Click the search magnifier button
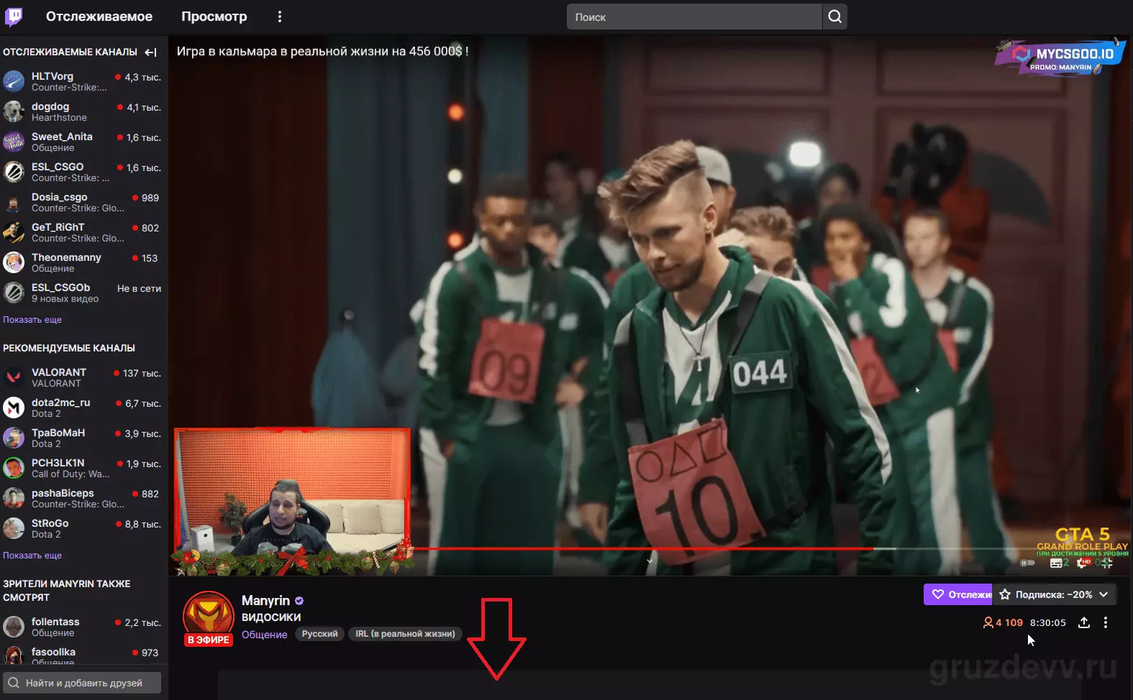Screen dimensions: 1133x700 (x=834, y=17)
